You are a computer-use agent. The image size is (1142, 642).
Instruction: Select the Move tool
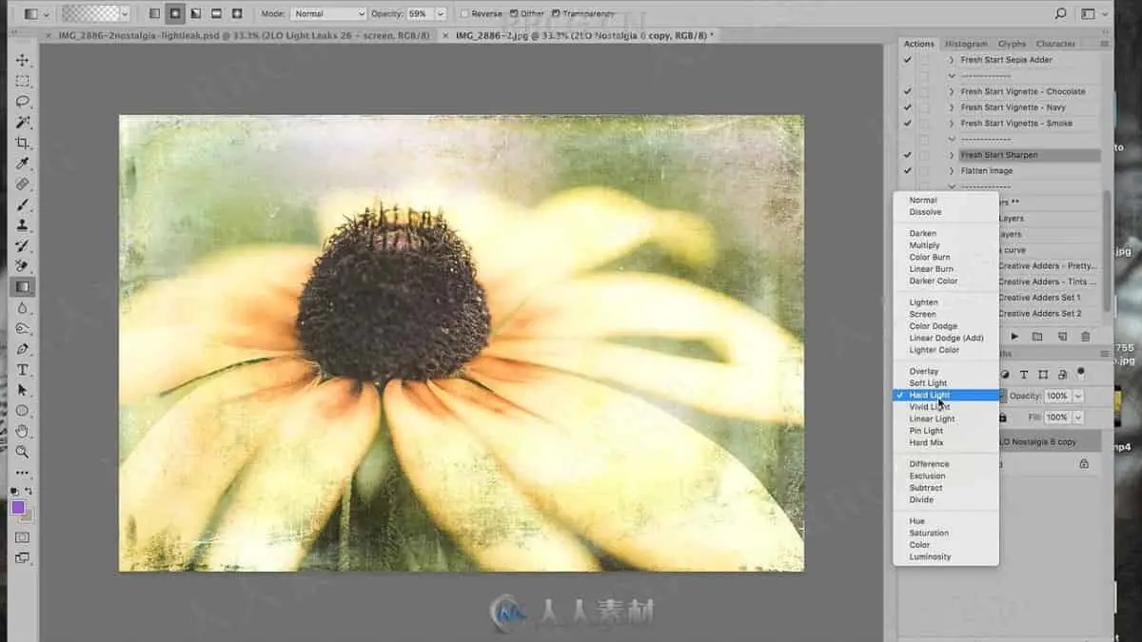point(23,60)
